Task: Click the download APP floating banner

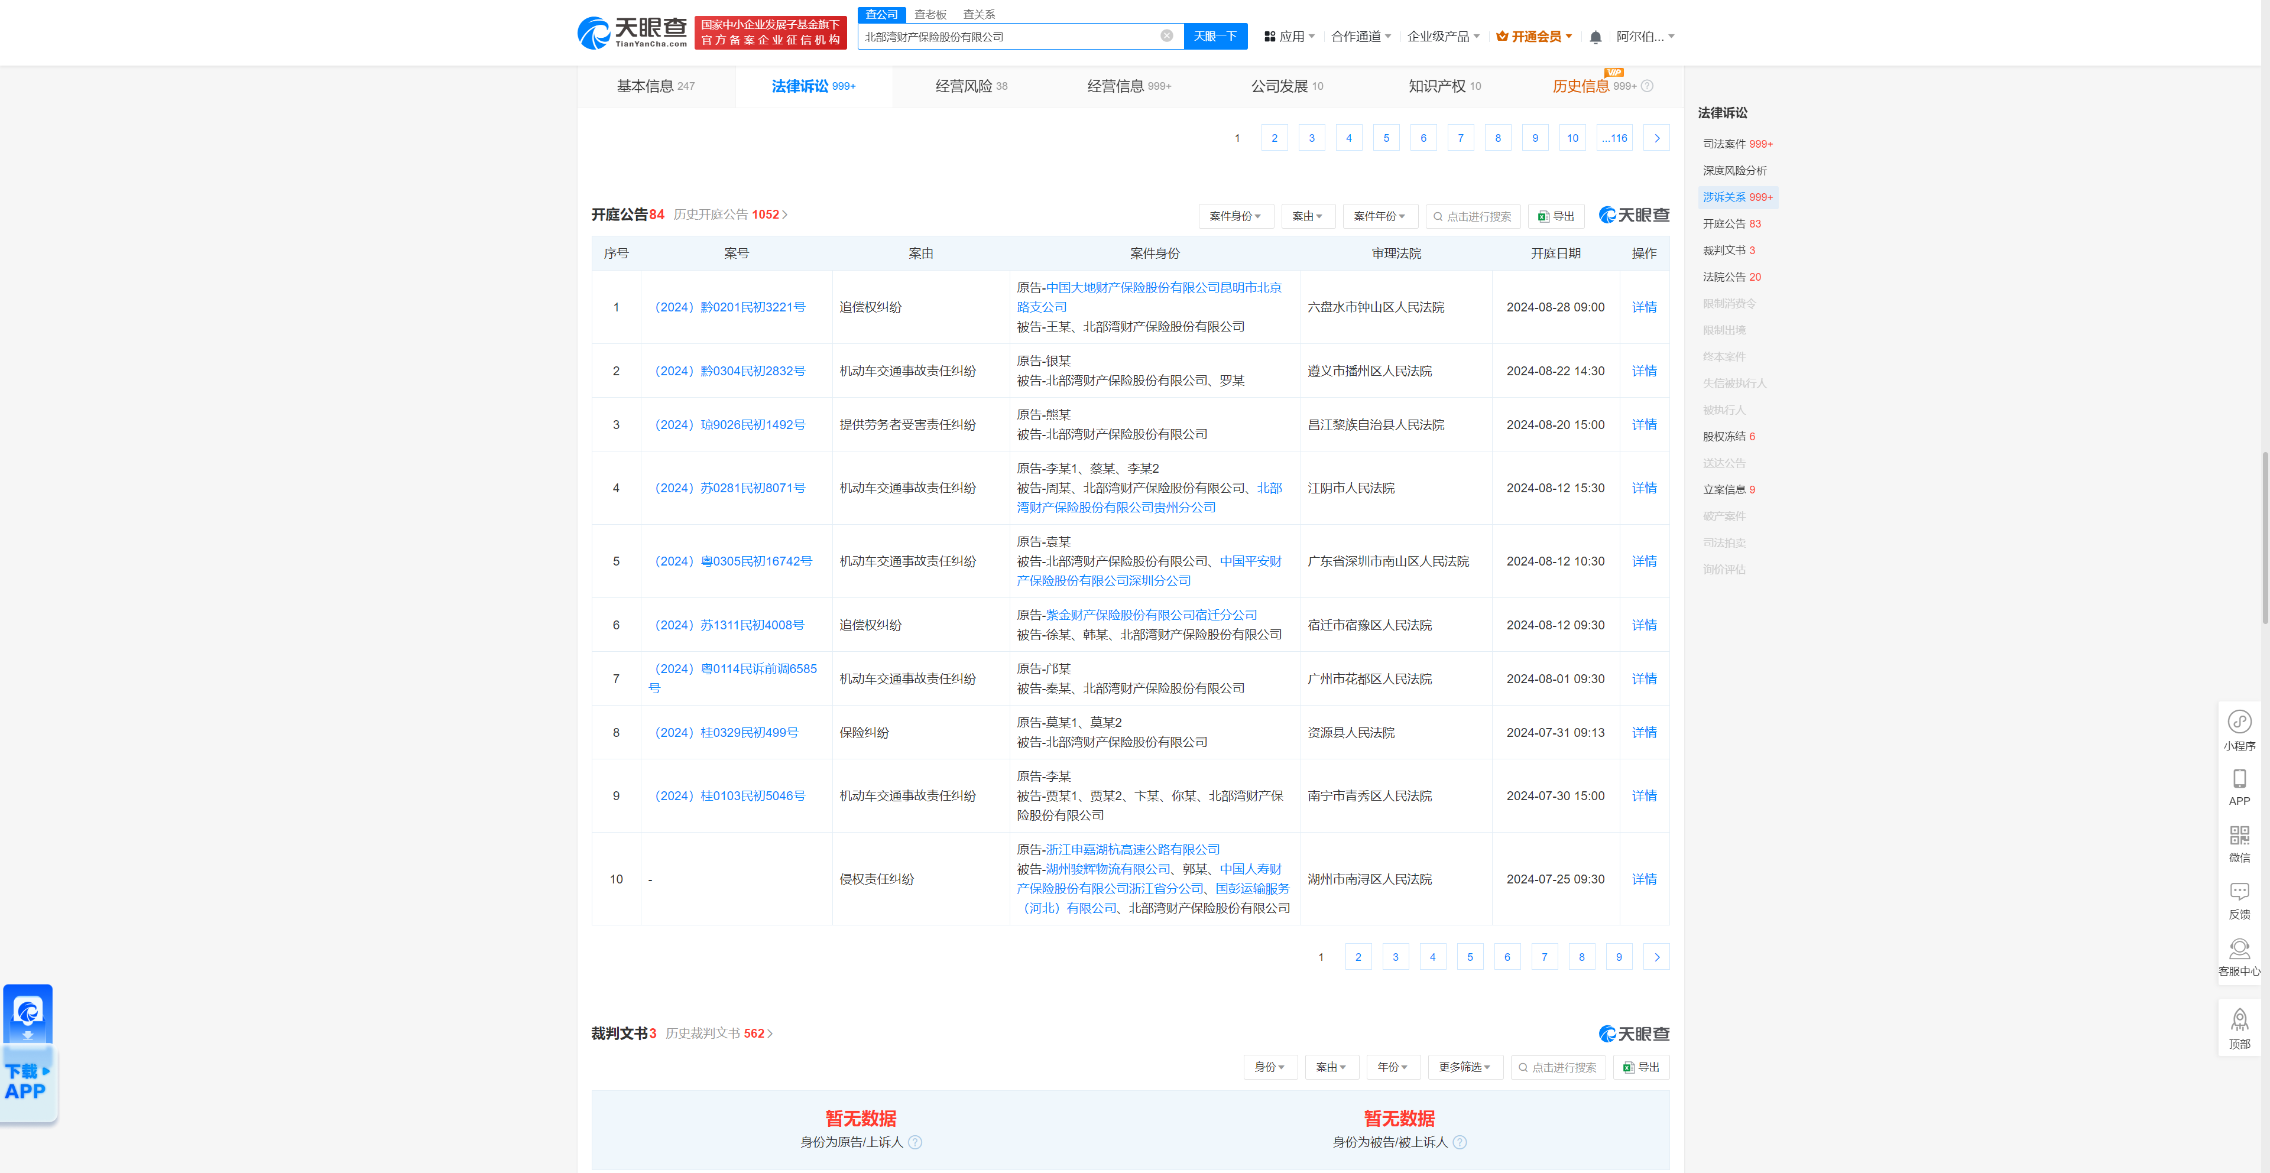Action: click(x=28, y=1053)
